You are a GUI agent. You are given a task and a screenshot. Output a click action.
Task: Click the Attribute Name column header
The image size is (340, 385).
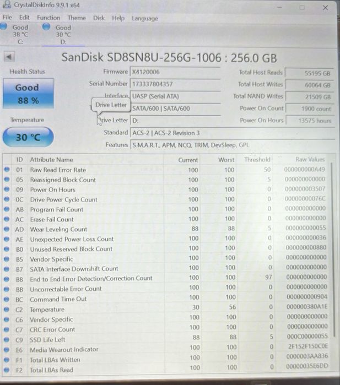pyautogui.click(x=51, y=160)
